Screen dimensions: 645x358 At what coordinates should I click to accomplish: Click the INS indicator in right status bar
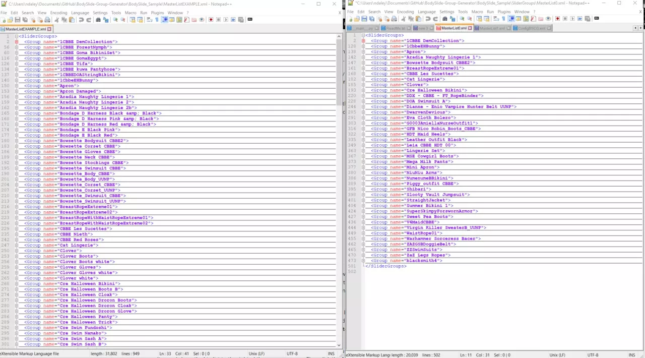point(631,355)
